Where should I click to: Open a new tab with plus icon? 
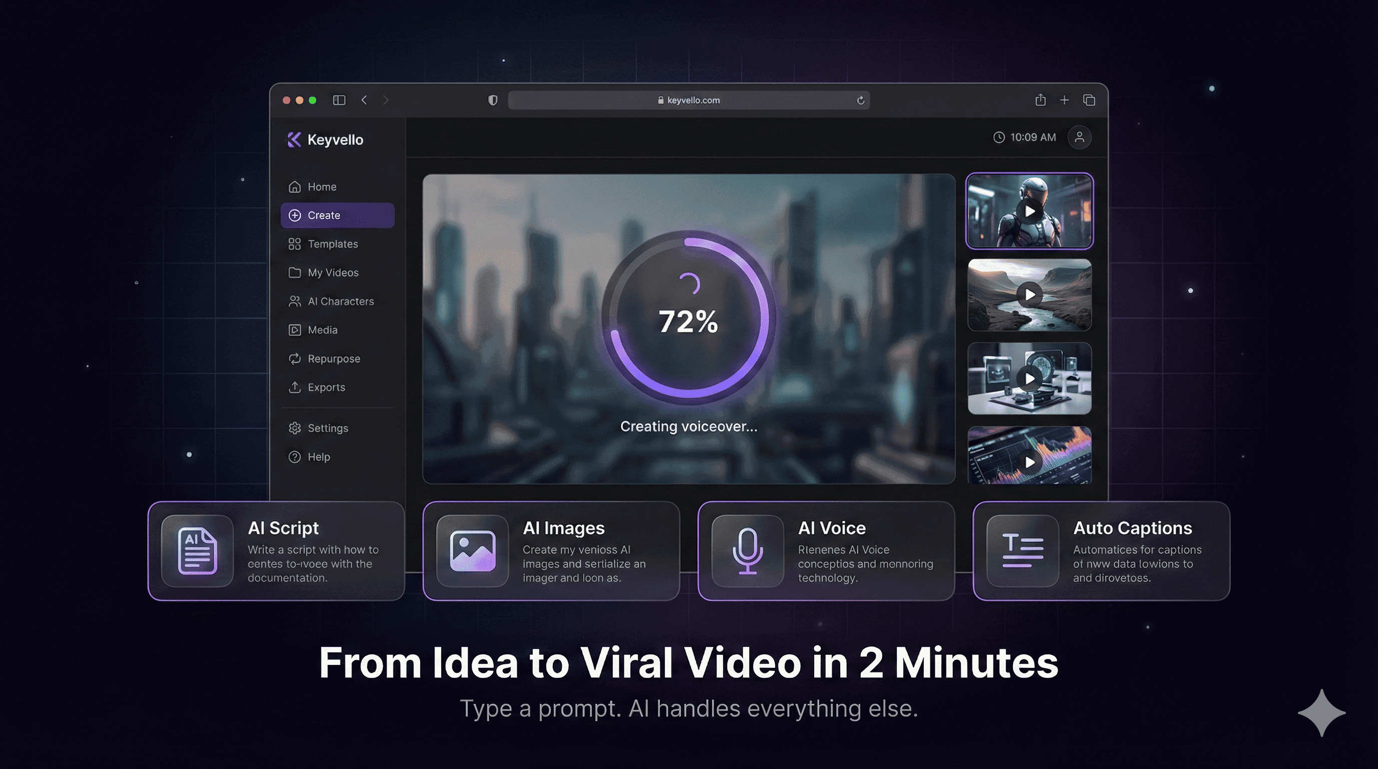[1064, 100]
